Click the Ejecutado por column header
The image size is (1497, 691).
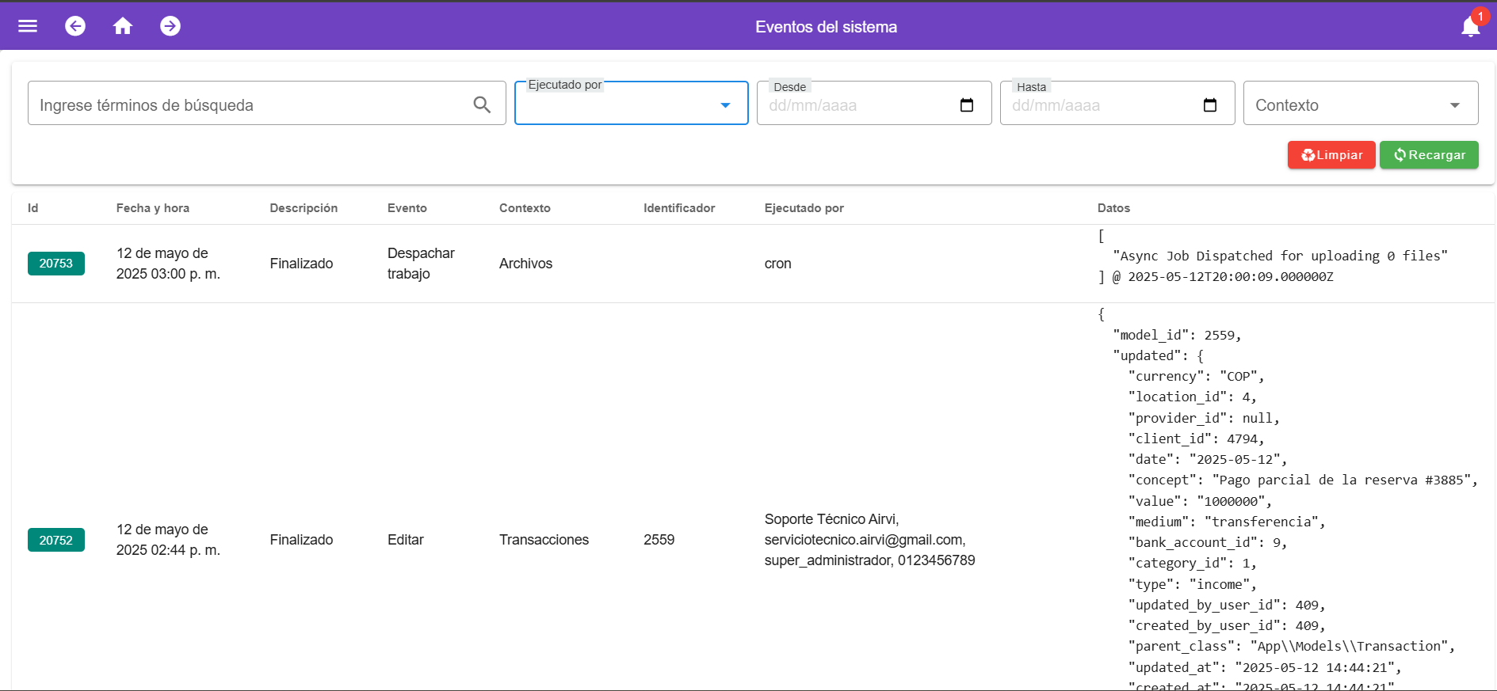pos(804,208)
